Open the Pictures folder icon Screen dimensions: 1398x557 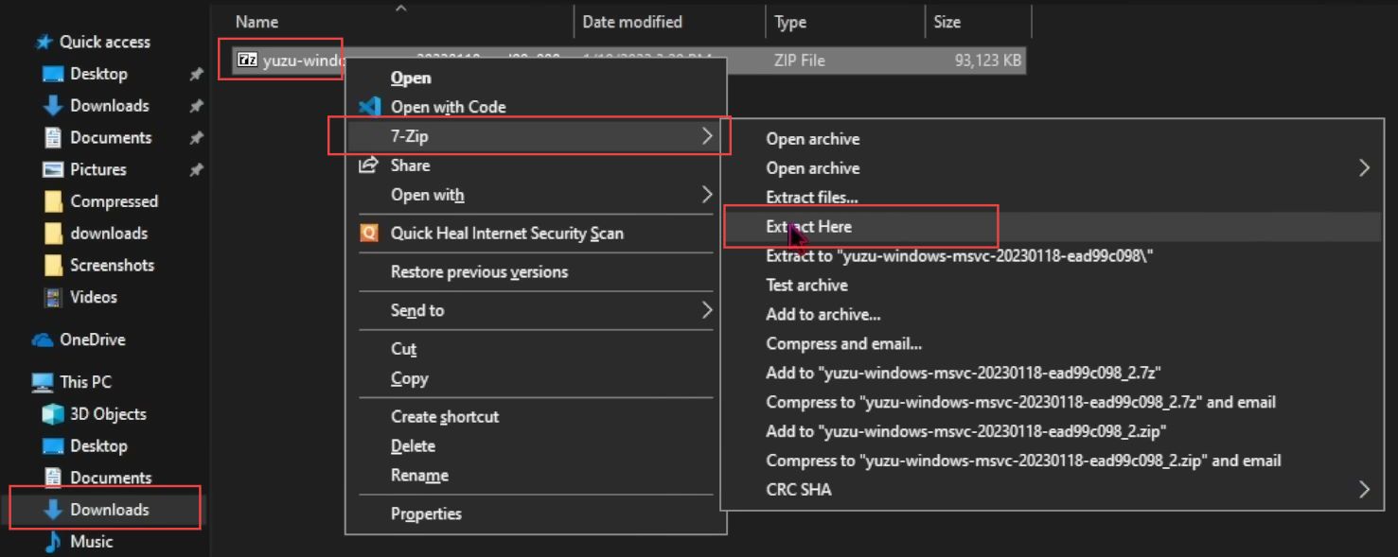[x=54, y=169]
